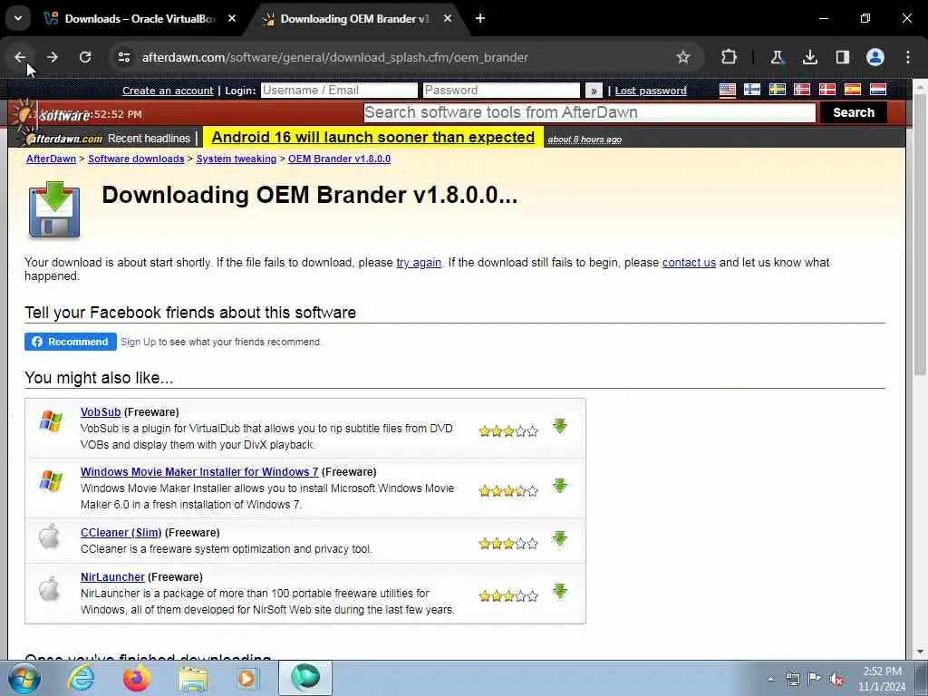Focus the Search software tools field
This screenshot has height=696, width=928.
pyautogui.click(x=589, y=112)
